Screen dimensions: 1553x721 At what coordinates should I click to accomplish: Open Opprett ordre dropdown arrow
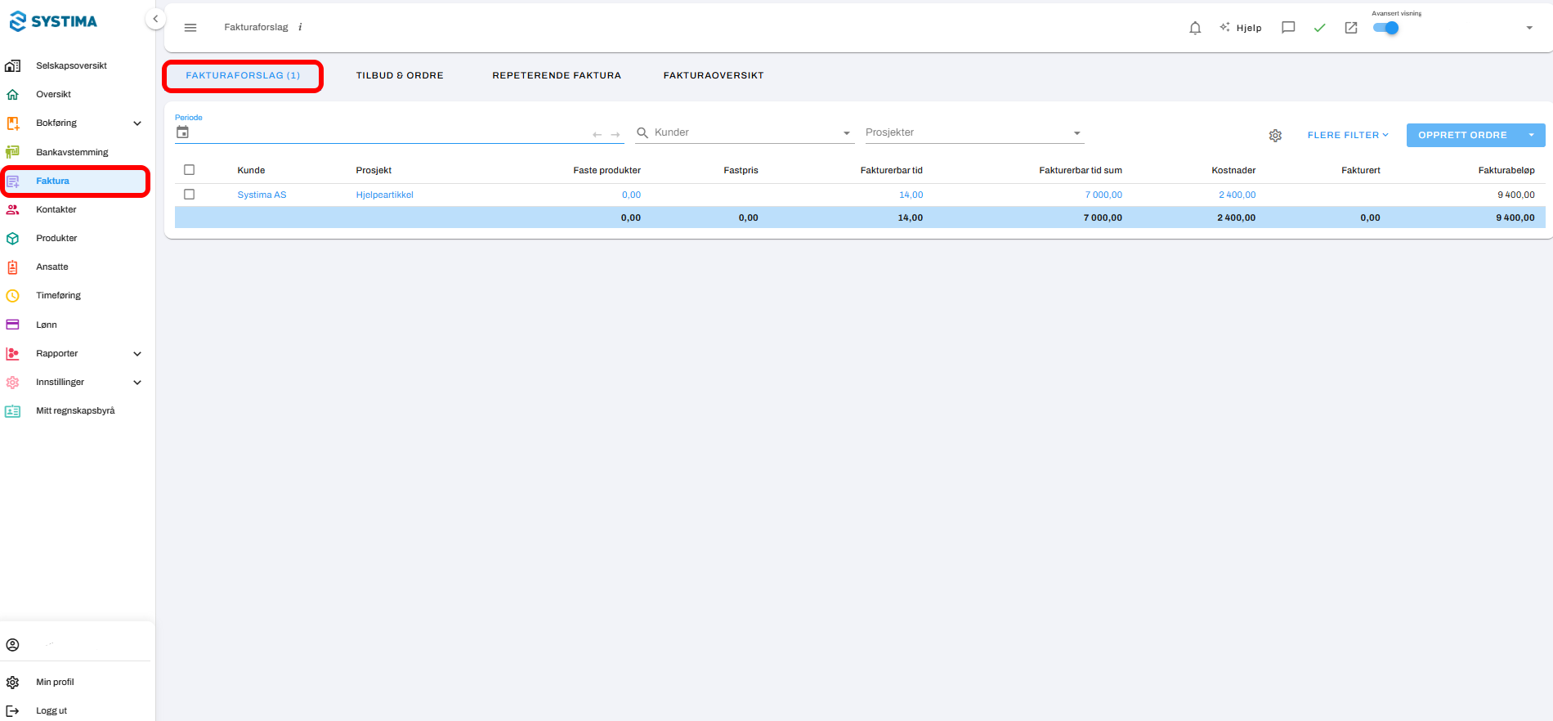(x=1532, y=135)
